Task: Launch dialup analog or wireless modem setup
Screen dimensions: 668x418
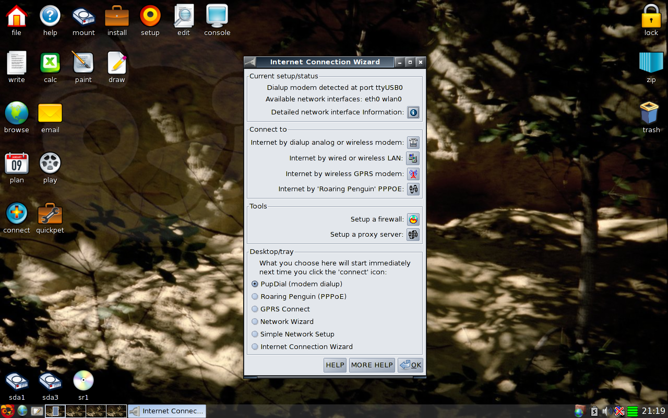Action: point(413,142)
